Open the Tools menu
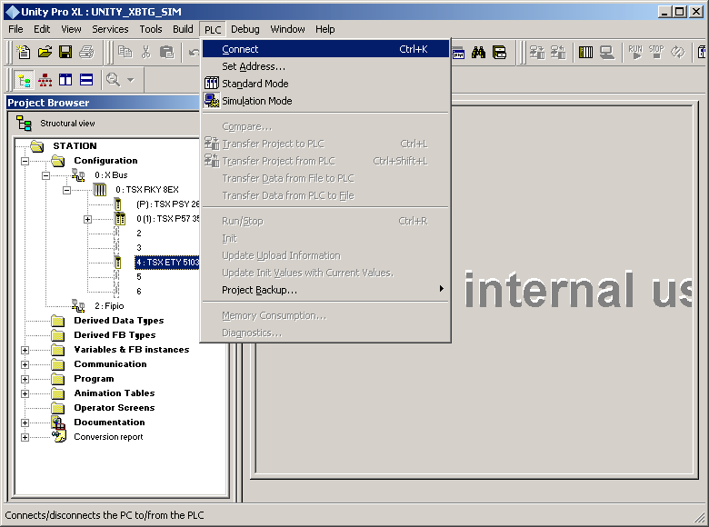The height and width of the screenshot is (527, 709). [151, 29]
